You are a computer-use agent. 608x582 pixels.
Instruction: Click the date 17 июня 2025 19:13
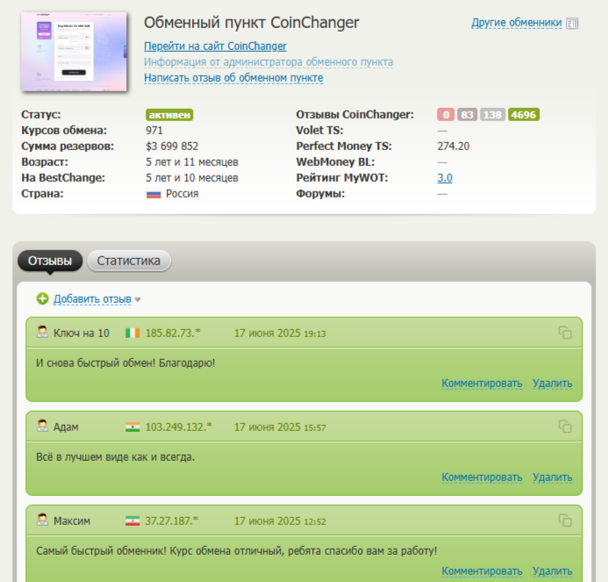pyautogui.click(x=280, y=334)
